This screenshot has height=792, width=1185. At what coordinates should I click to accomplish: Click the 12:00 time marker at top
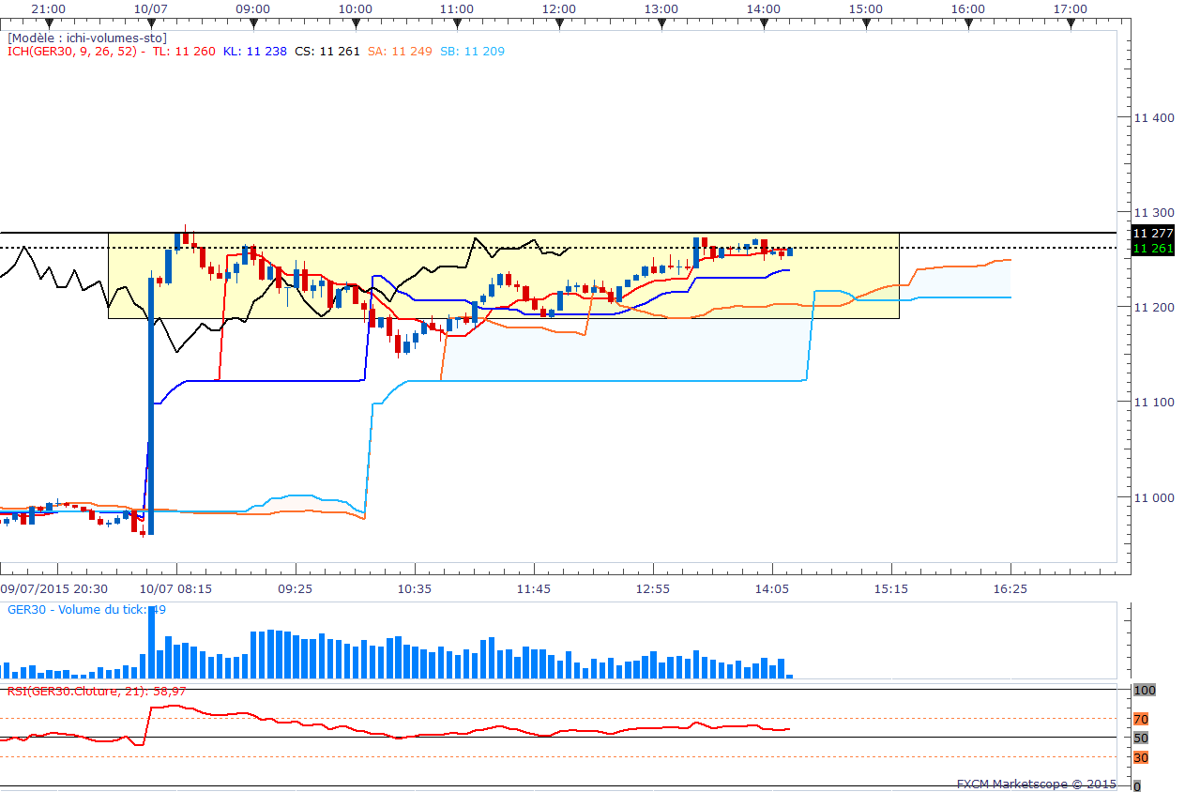coord(559,8)
